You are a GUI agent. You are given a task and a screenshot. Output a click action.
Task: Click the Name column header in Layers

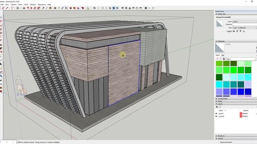point(221,110)
